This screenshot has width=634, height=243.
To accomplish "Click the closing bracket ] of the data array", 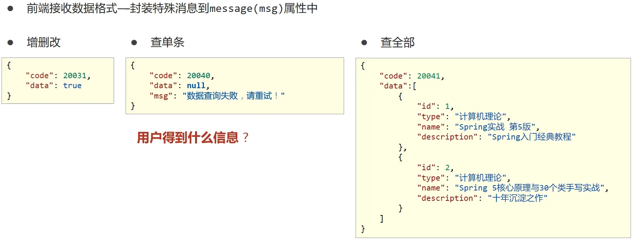I will point(381,218).
